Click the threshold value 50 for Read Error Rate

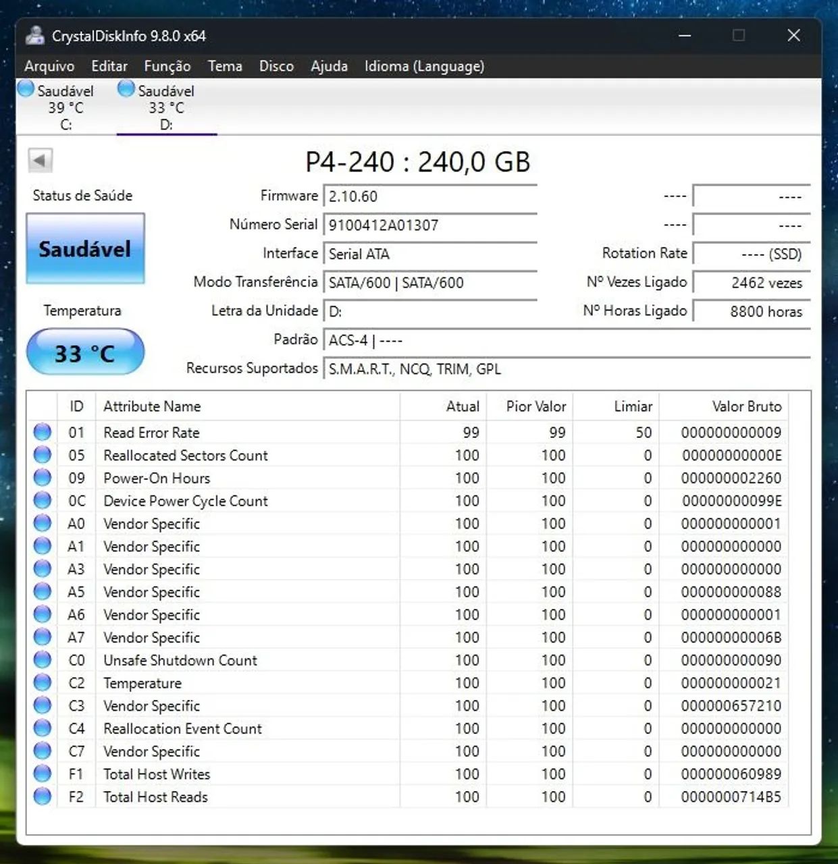(644, 433)
